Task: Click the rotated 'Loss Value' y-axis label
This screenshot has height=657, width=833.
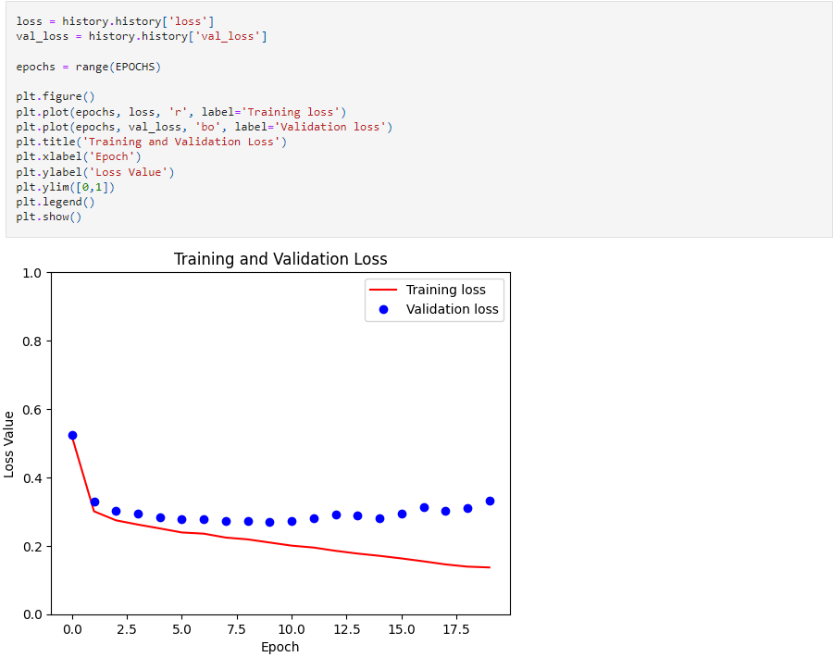Action: click(10, 444)
